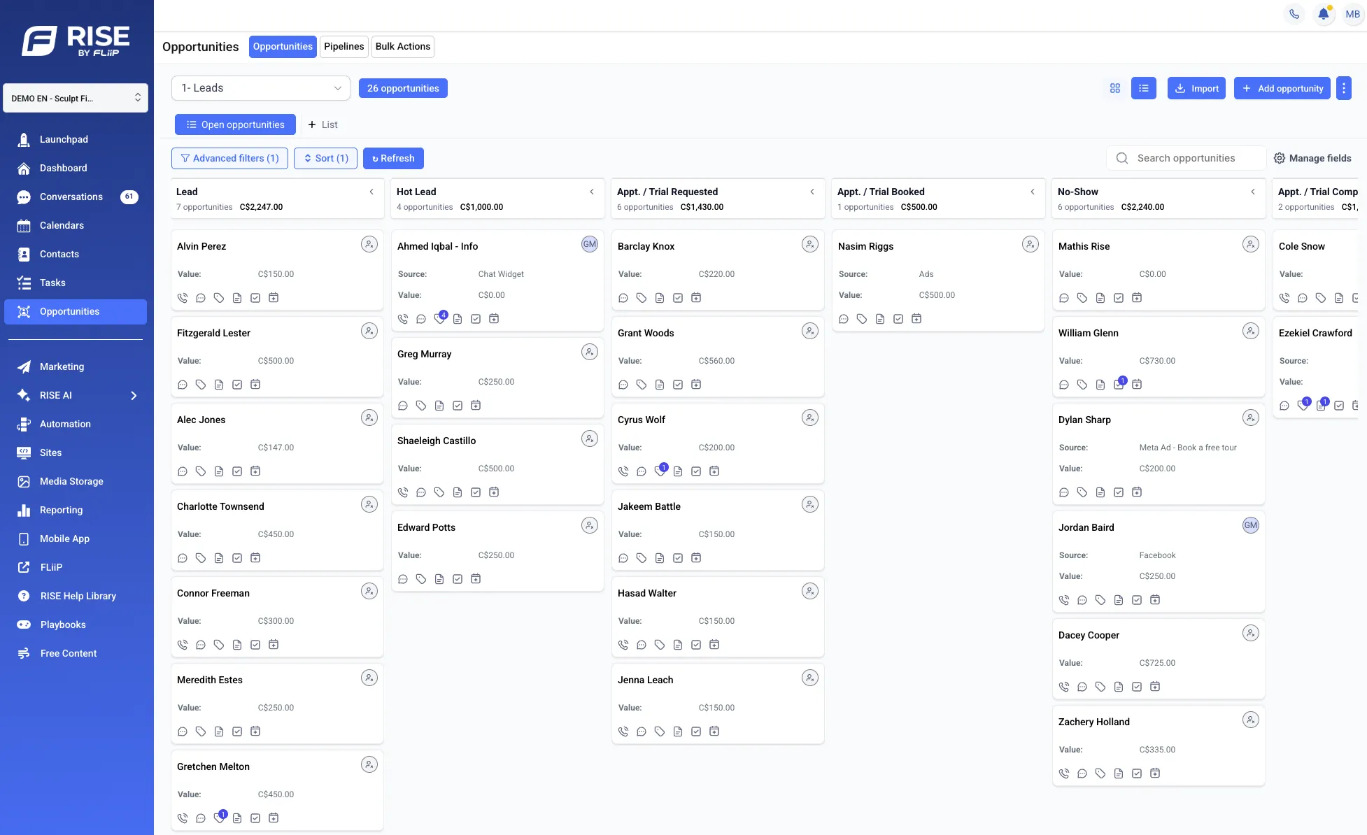
Task: Open Hasad Walter opportunity name
Action: pos(647,593)
